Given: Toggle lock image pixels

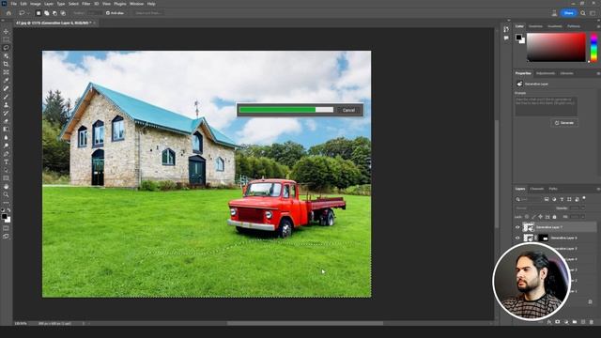Looking at the screenshot, I should pos(533,217).
